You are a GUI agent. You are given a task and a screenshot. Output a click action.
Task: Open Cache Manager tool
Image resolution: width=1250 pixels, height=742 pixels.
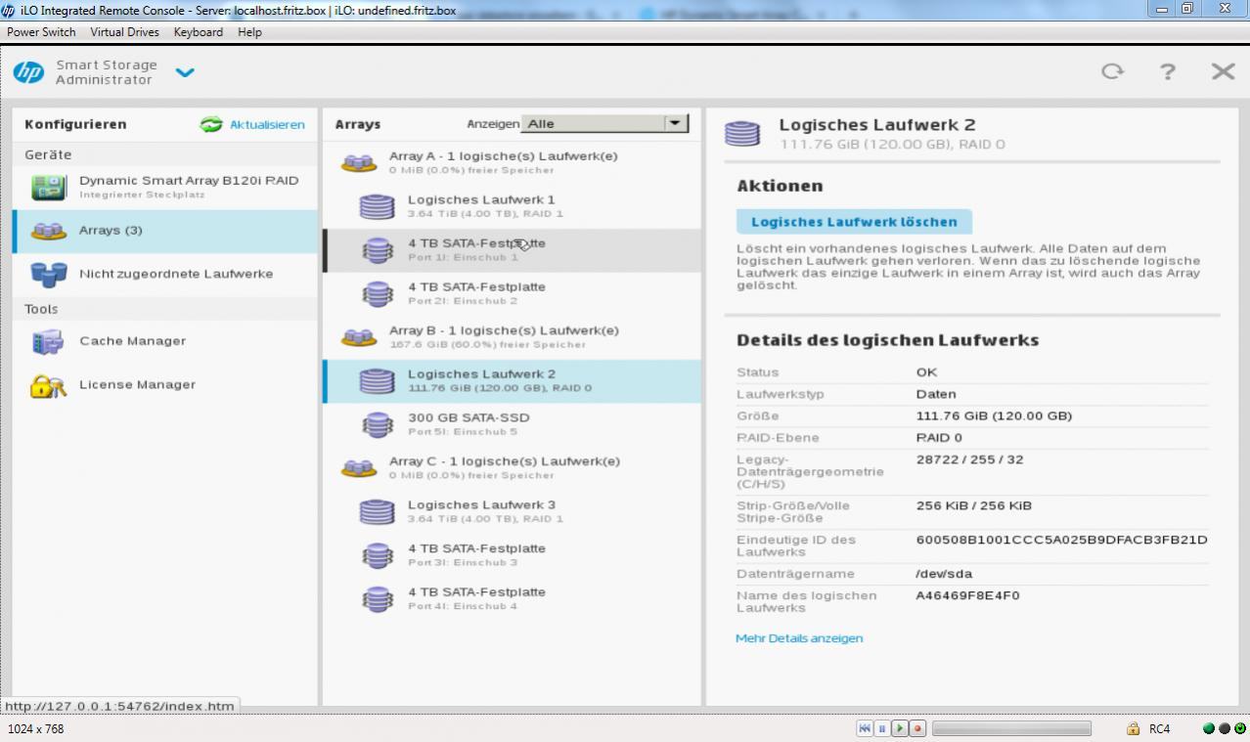pyautogui.click(x=165, y=341)
